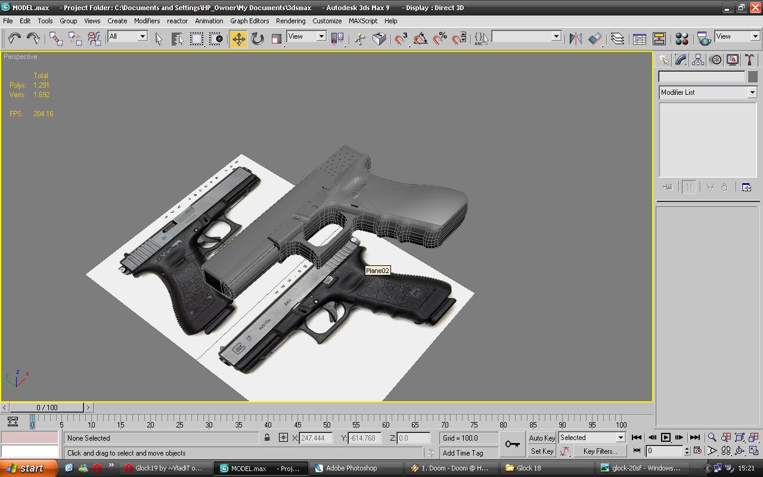
Task: Open the render type View dropdown
Action: (737, 36)
